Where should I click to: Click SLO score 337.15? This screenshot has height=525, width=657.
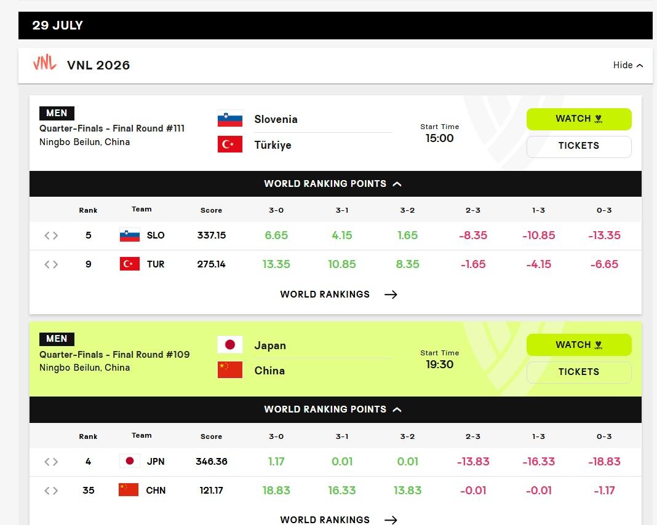pos(211,235)
